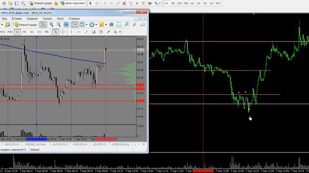This screenshot has width=309, height=173.
Task: Click the search magnifier icon
Action: point(134,25)
